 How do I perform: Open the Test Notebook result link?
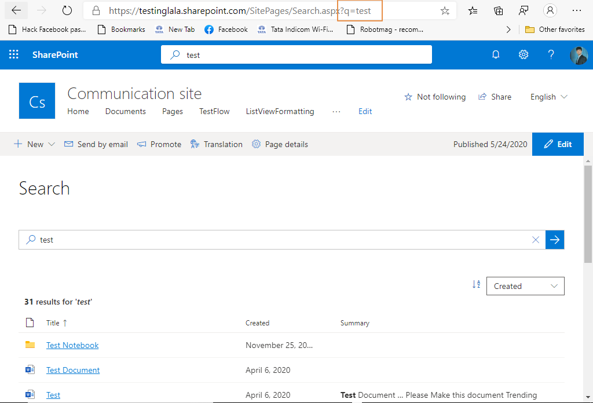[x=72, y=345]
